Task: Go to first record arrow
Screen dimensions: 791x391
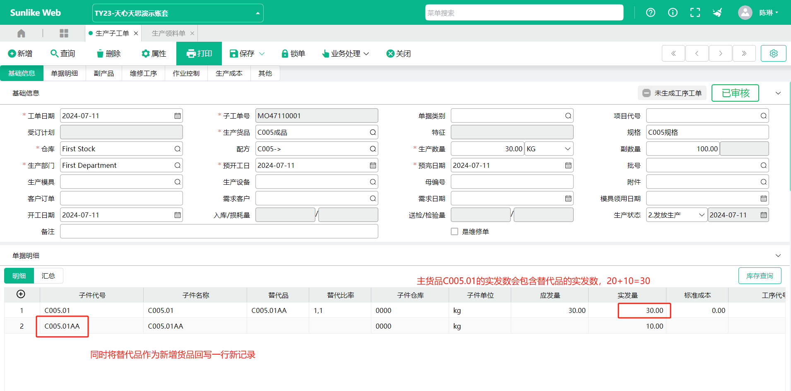Action: [x=673, y=53]
